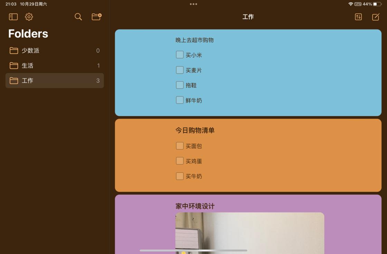Click the folder icon next to 生活
The width and height of the screenshot is (387, 254).
14,65
